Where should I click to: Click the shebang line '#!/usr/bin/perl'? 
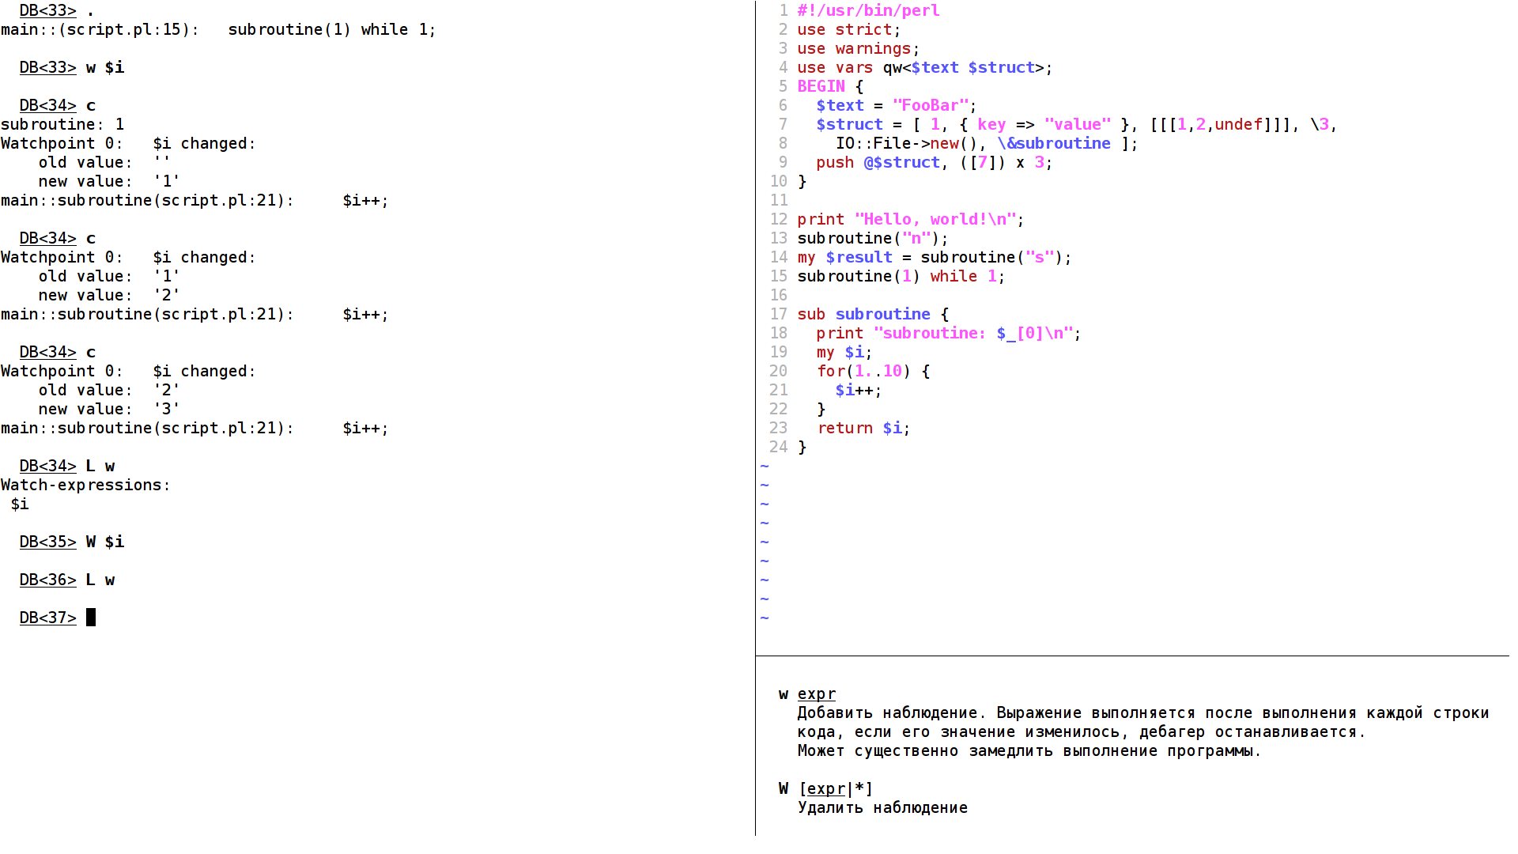[x=868, y=10]
